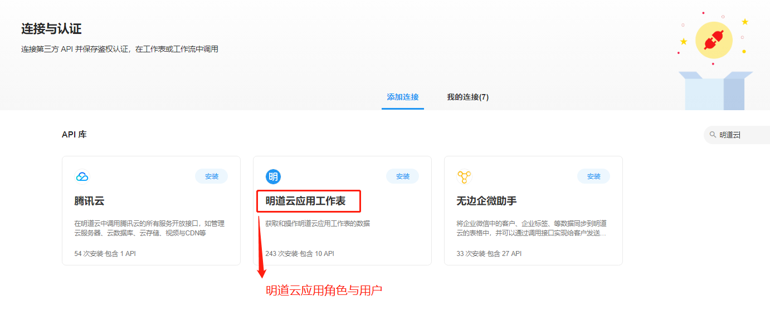770x330 pixels.
Task: Switch to the 添加连接 tab
Action: pos(402,97)
